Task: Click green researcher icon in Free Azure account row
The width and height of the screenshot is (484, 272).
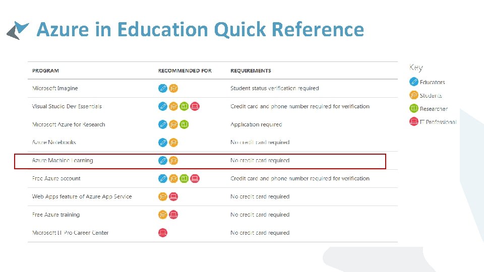Action: point(184,178)
